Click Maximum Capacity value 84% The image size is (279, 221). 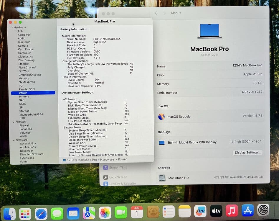click(x=98, y=86)
